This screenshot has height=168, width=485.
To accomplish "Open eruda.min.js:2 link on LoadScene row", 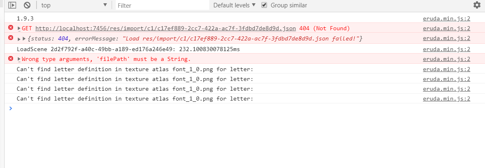I will point(446,49).
